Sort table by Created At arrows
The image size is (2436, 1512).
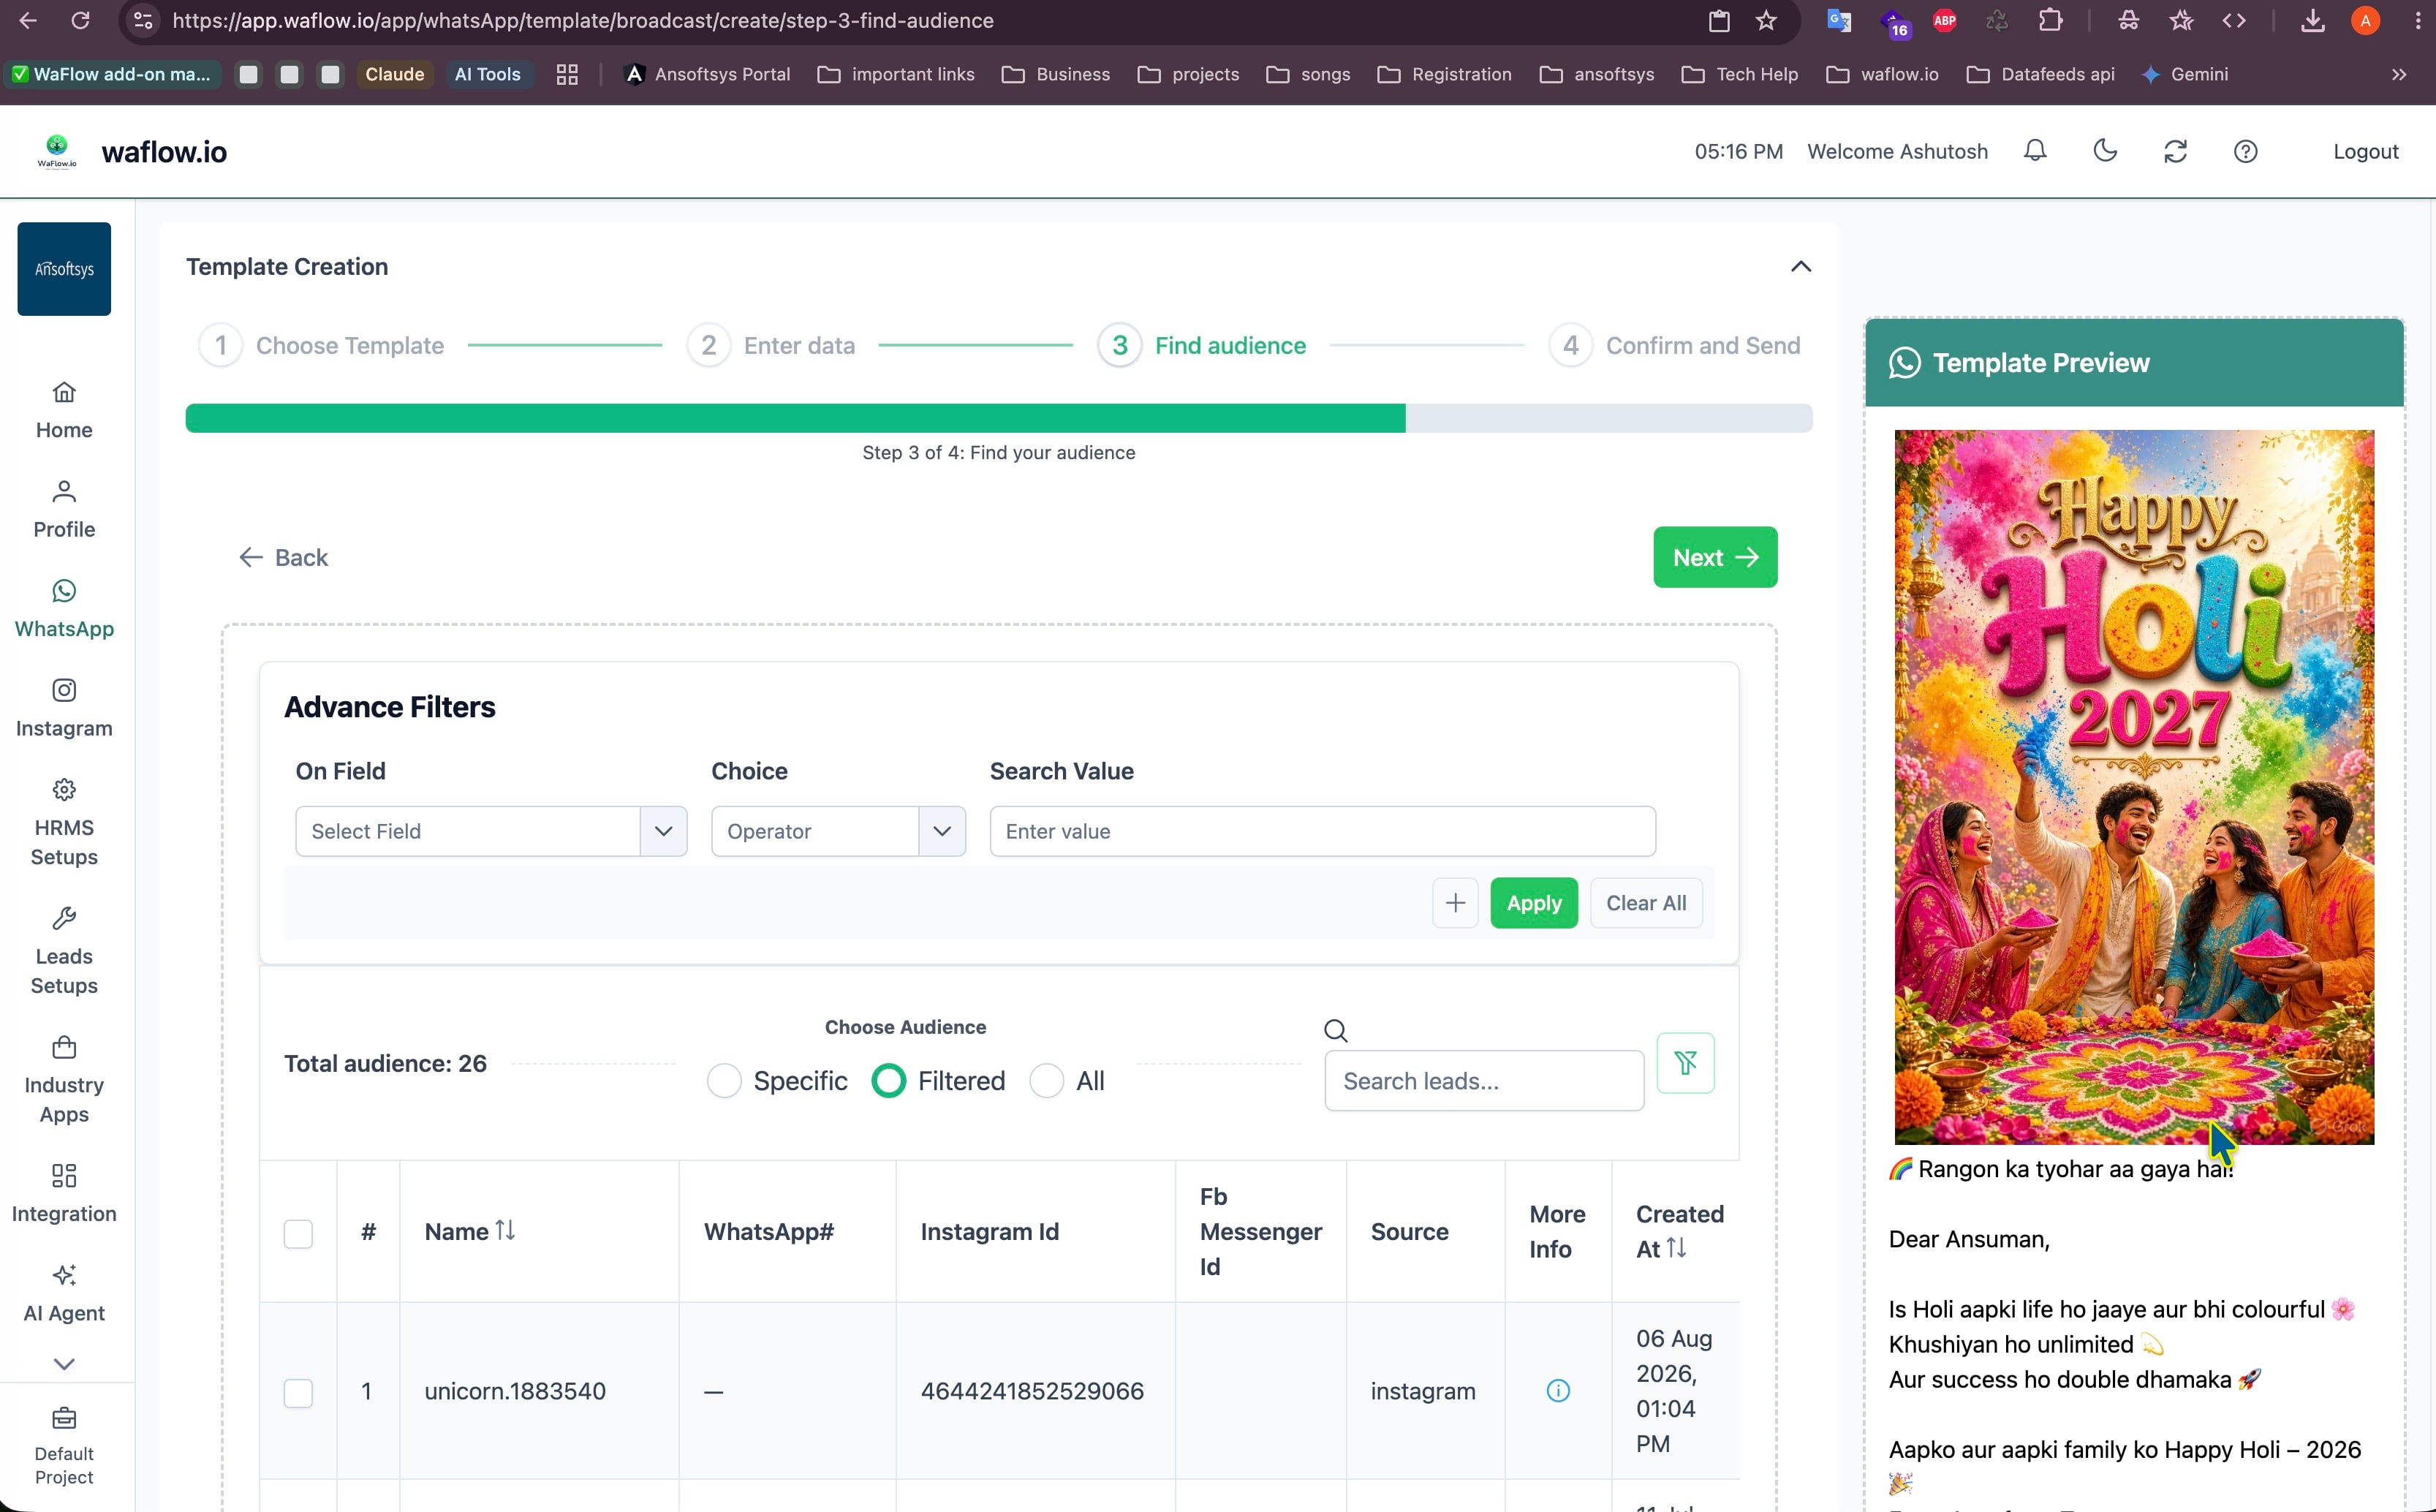point(1676,1248)
